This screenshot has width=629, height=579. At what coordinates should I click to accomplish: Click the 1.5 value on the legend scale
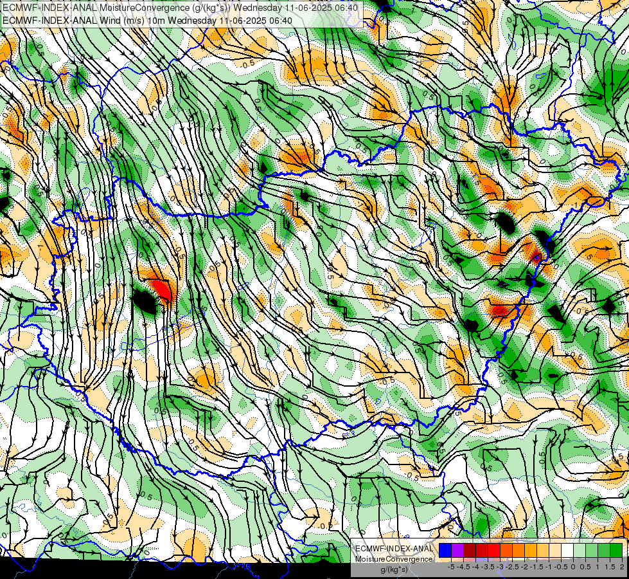tap(609, 567)
